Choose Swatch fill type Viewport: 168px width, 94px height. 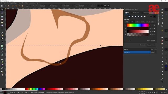(145, 16)
